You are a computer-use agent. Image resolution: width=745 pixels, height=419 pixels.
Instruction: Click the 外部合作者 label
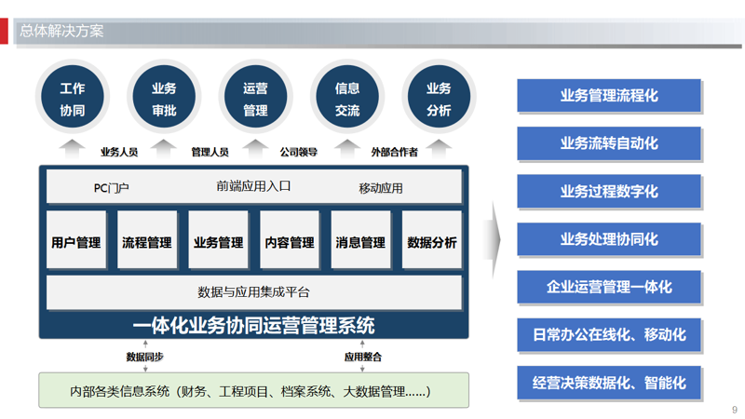pos(394,152)
